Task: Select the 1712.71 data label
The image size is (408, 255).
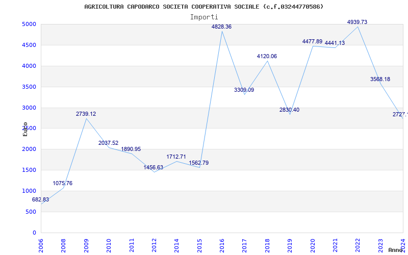Action: pyautogui.click(x=176, y=157)
